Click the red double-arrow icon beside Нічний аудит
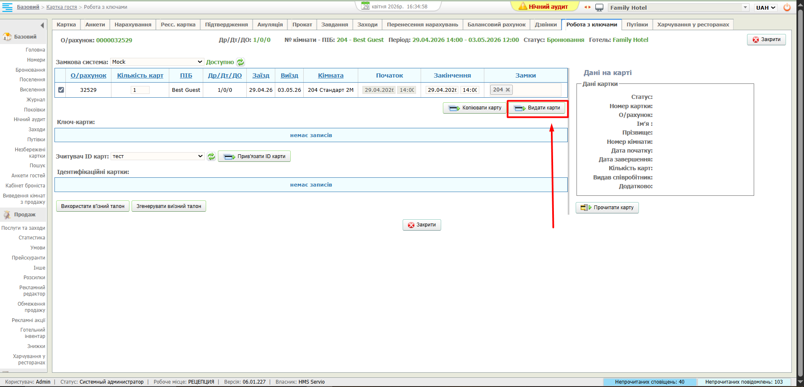 [587, 7]
